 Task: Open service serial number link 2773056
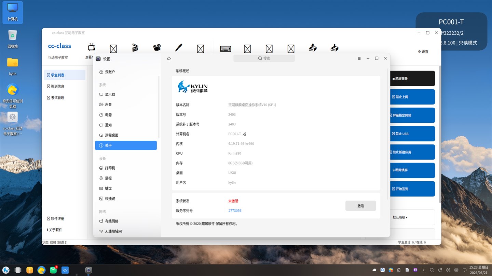point(235,211)
